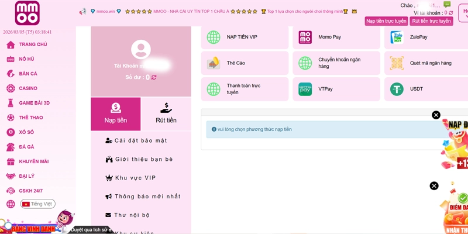Viewport: 468px width, 234px height.
Task: Open Cài đặt bảo mật settings
Action: [140, 140]
